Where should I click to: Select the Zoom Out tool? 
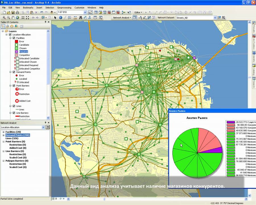point(9,17)
